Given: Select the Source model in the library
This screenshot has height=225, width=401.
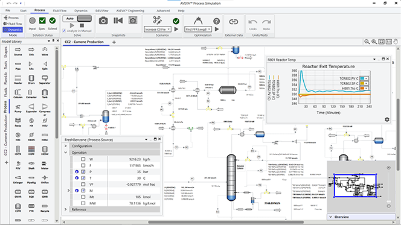Looking at the screenshot, I should tap(18, 51).
